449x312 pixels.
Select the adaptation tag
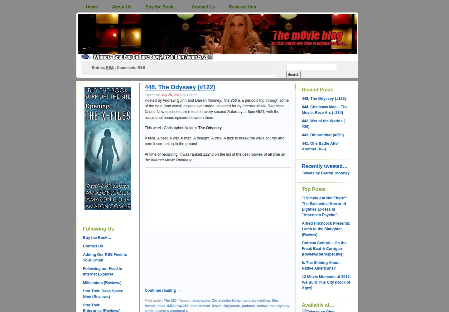[x=201, y=300]
